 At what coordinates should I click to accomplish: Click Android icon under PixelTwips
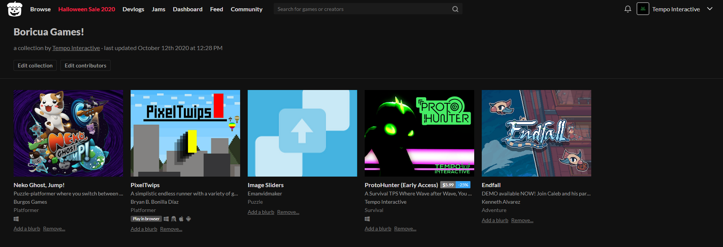[x=188, y=219]
